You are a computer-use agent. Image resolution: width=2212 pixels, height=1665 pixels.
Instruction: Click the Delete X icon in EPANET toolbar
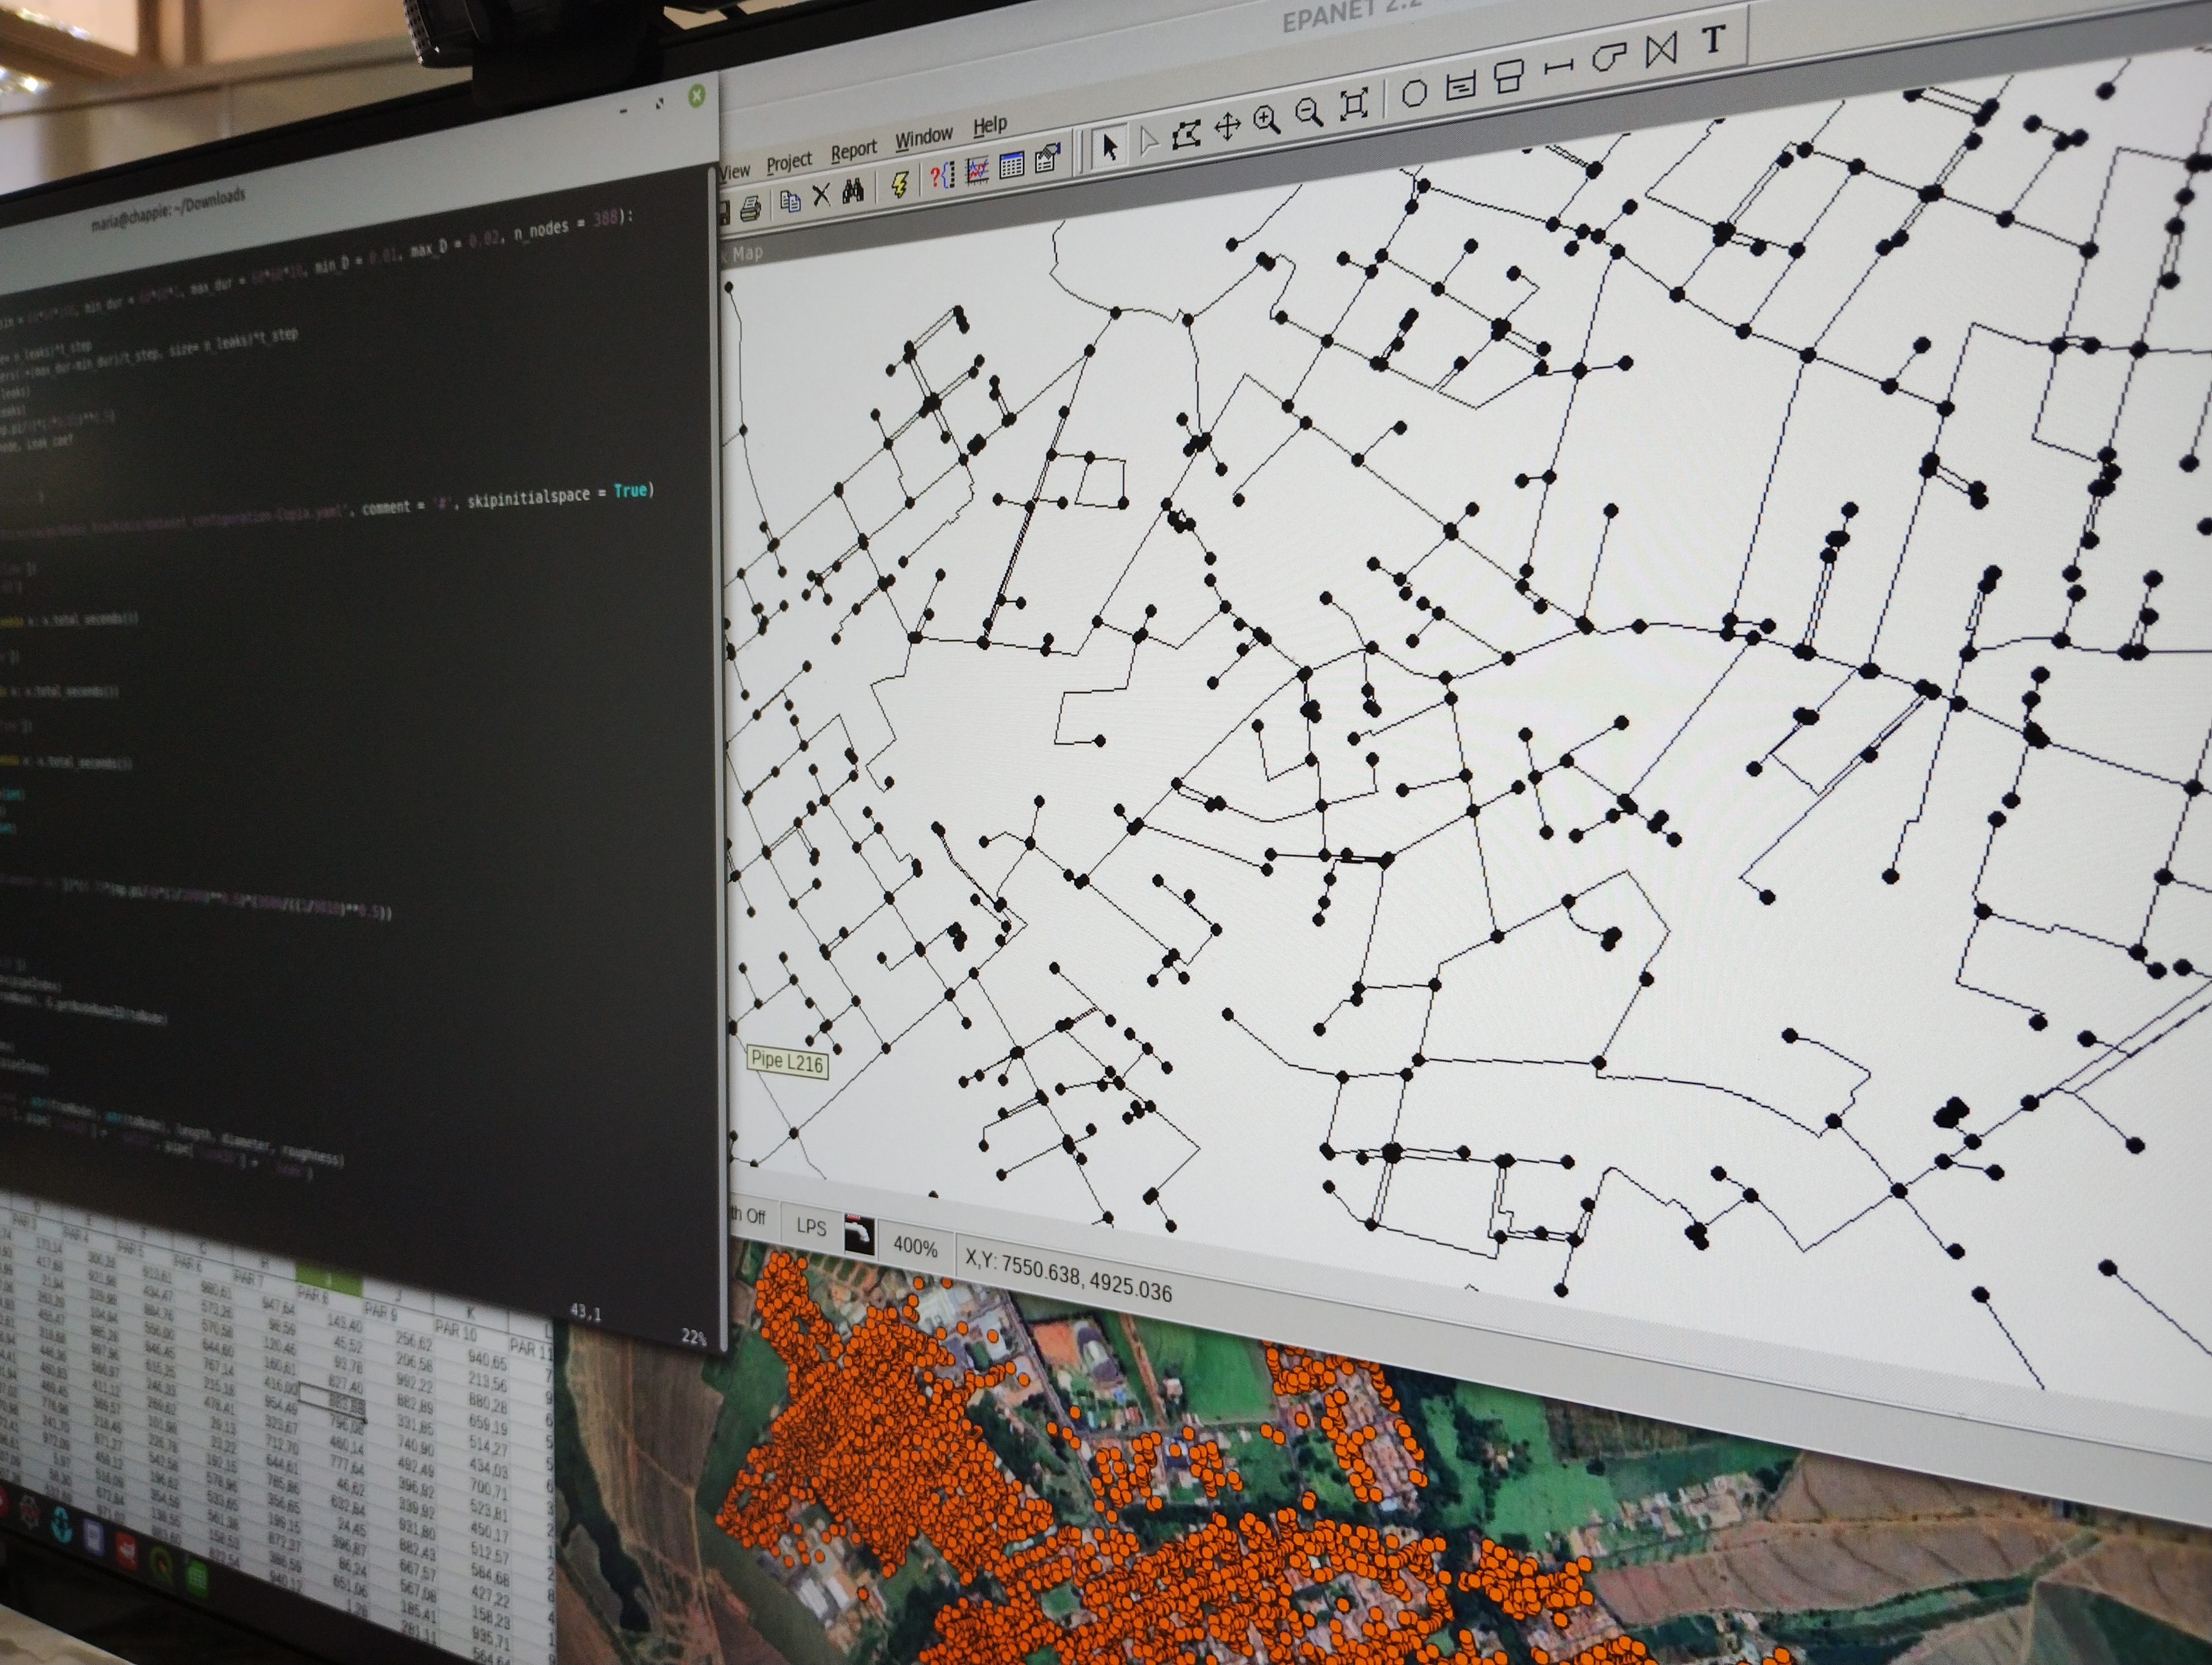[821, 195]
